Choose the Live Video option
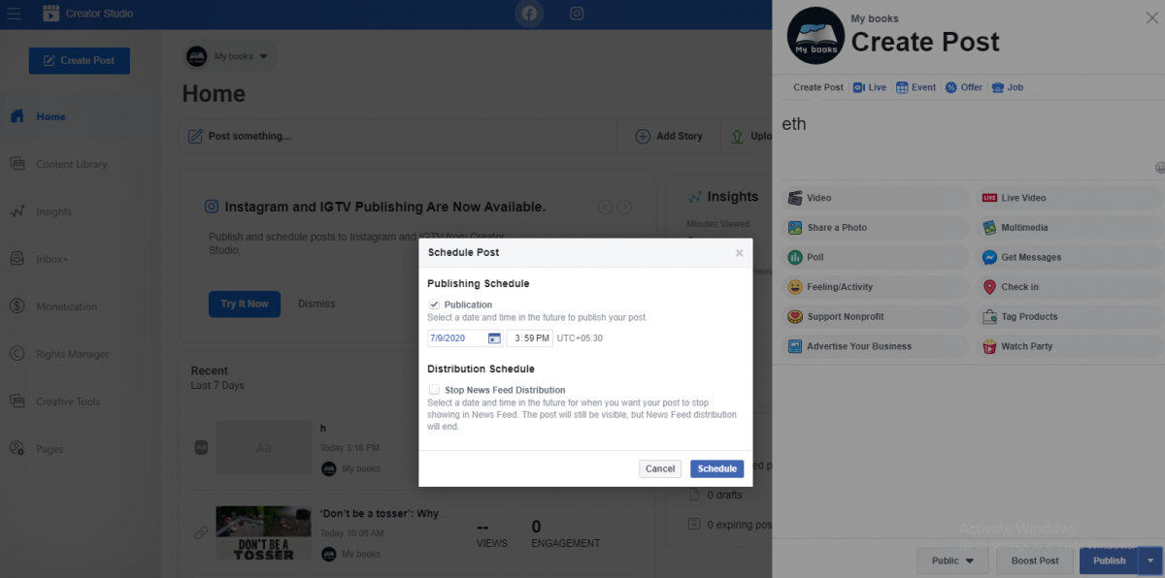The image size is (1165, 578). pos(1068,198)
